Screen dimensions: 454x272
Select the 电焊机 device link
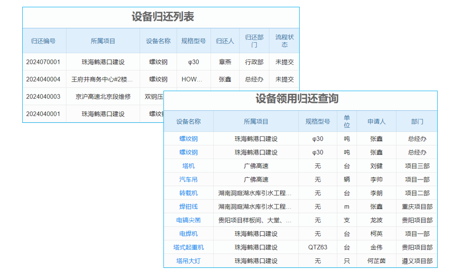point(188,233)
